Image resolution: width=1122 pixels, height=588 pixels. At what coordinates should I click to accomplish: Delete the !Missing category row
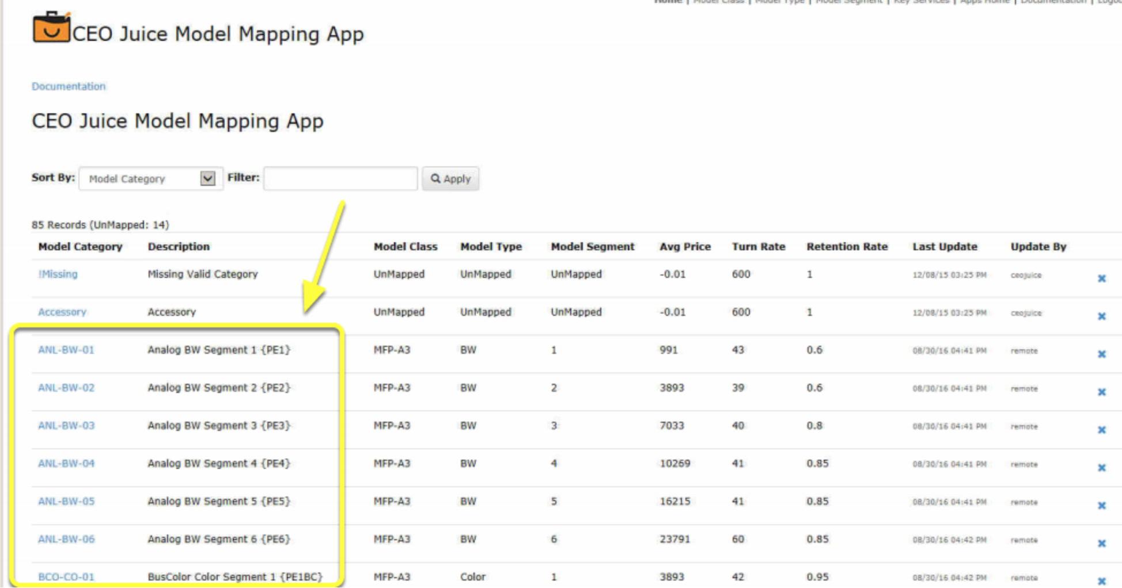pos(1101,278)
